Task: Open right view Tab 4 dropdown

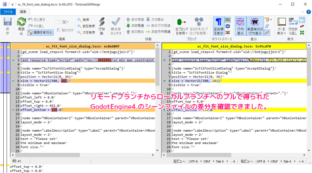Action: (x=289, y=161)
